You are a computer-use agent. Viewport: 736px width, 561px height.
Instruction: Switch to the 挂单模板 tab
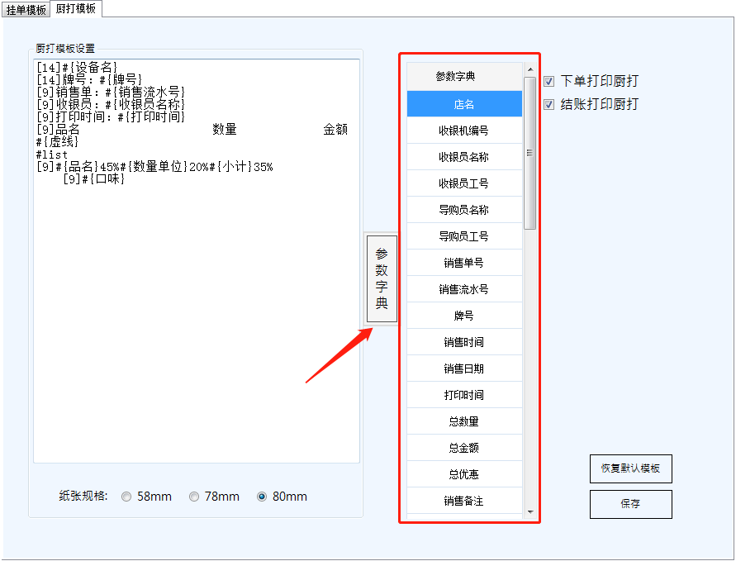(x=26, y=9)
